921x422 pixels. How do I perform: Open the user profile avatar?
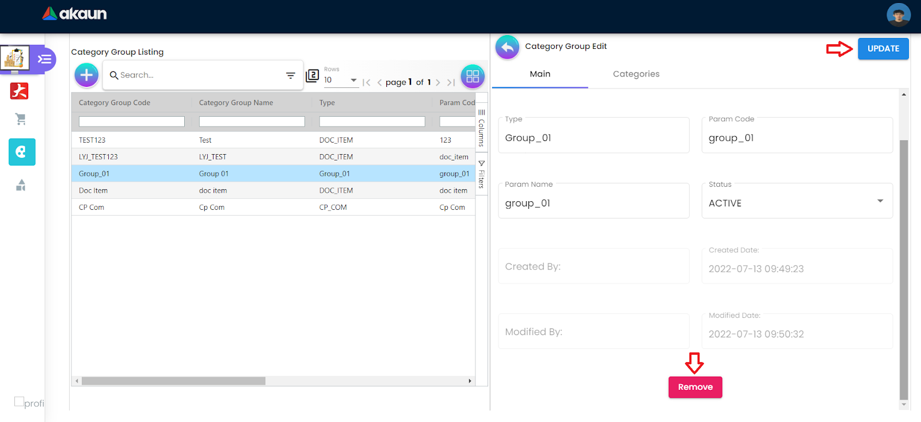[898, 15]
